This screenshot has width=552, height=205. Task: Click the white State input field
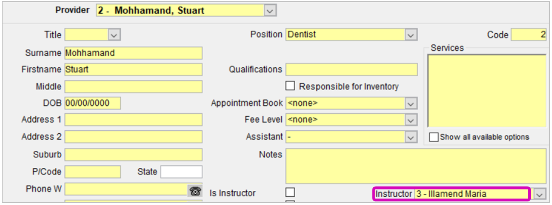tap(181, 172)
